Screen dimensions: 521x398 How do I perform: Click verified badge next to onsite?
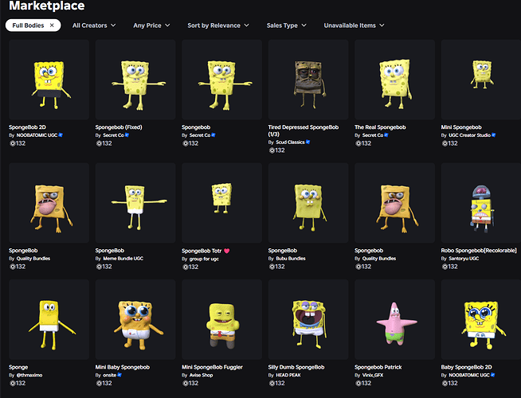click(119, 375)
